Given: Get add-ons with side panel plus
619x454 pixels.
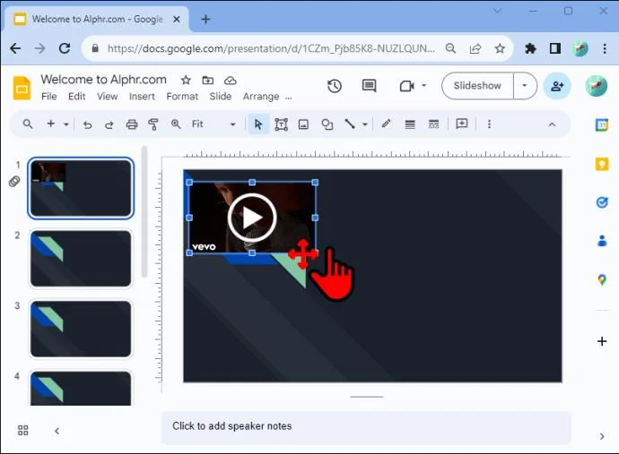Looking at the screenshot, I should (602, 341).
